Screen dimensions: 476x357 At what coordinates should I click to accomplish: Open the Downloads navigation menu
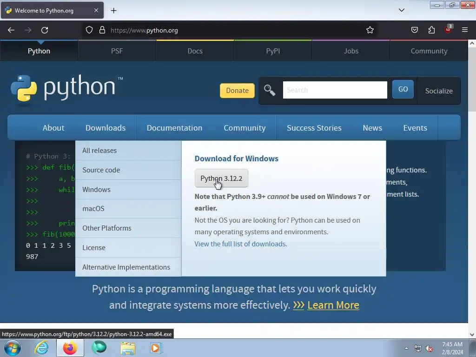tap(106, 128)
